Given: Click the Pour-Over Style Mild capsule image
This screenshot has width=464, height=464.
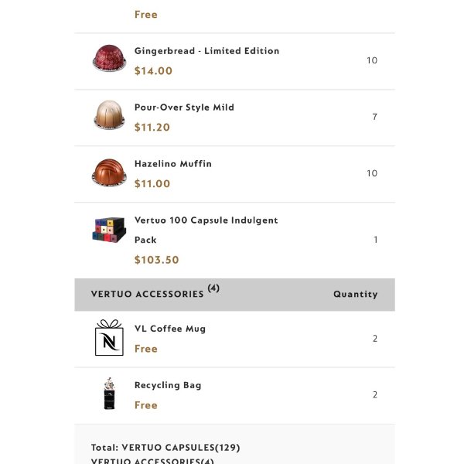Looking at the screenshot, I should click(109, 114).
